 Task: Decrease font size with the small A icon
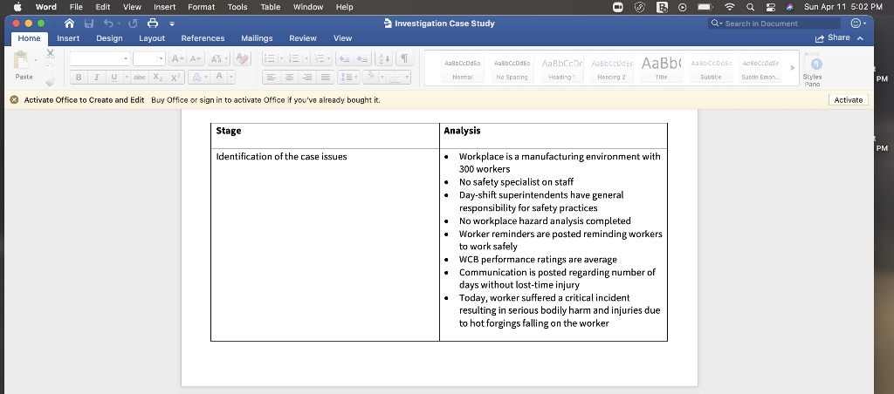(195, 58)
